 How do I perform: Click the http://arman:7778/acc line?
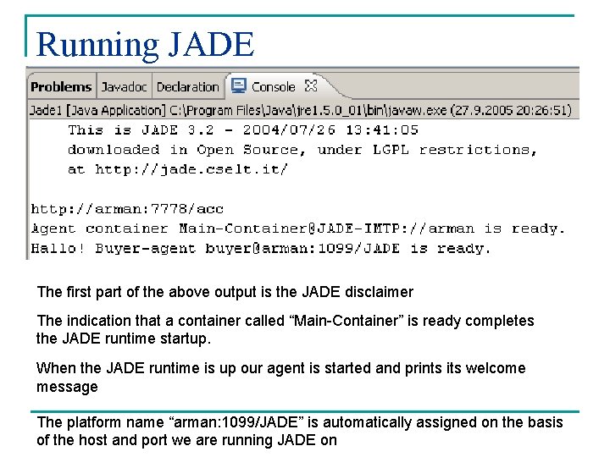click(127, 209)
